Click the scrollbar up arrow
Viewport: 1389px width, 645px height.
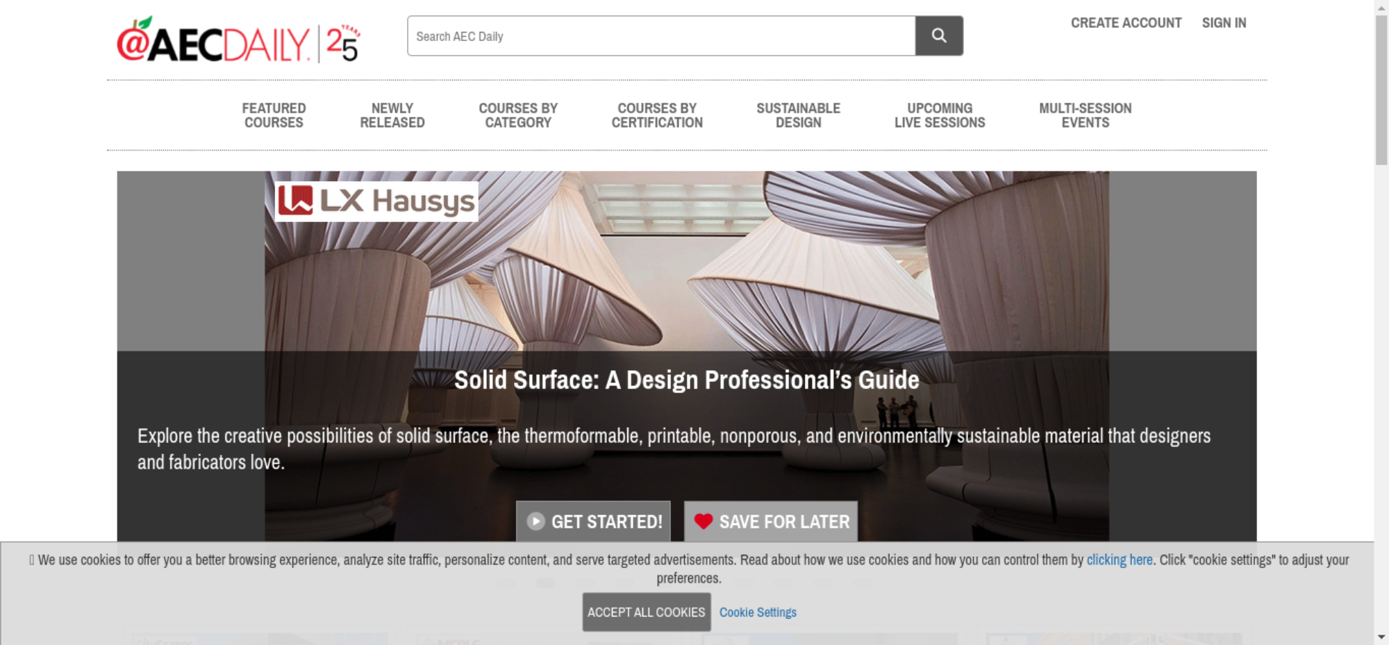point(1381,7)
